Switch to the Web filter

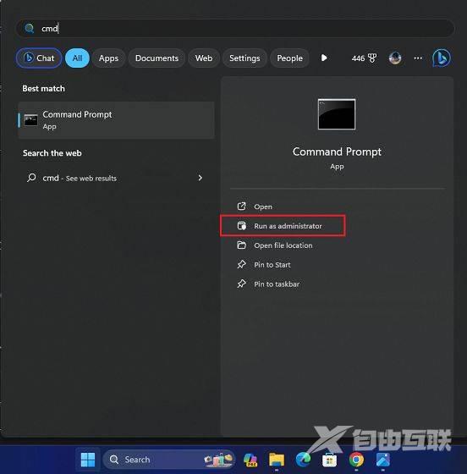tap(204, 58)
